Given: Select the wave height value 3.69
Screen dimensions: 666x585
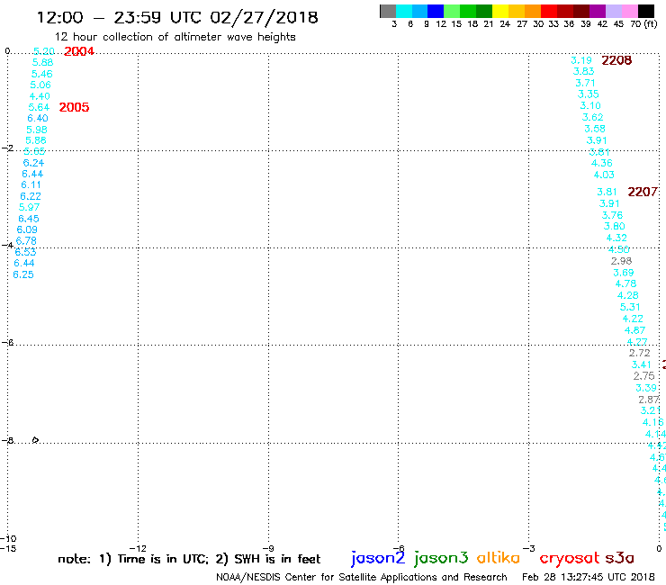Looking at the screenshot, I should [623, 273].
